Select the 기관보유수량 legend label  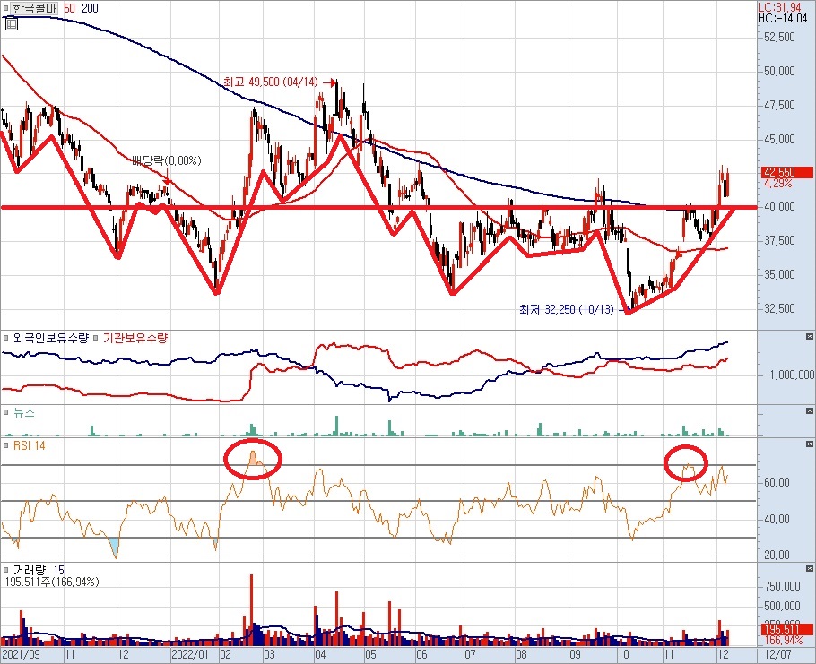(135, 338)
